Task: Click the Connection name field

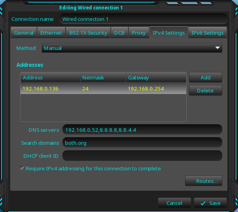Action: tap(143, 19)
